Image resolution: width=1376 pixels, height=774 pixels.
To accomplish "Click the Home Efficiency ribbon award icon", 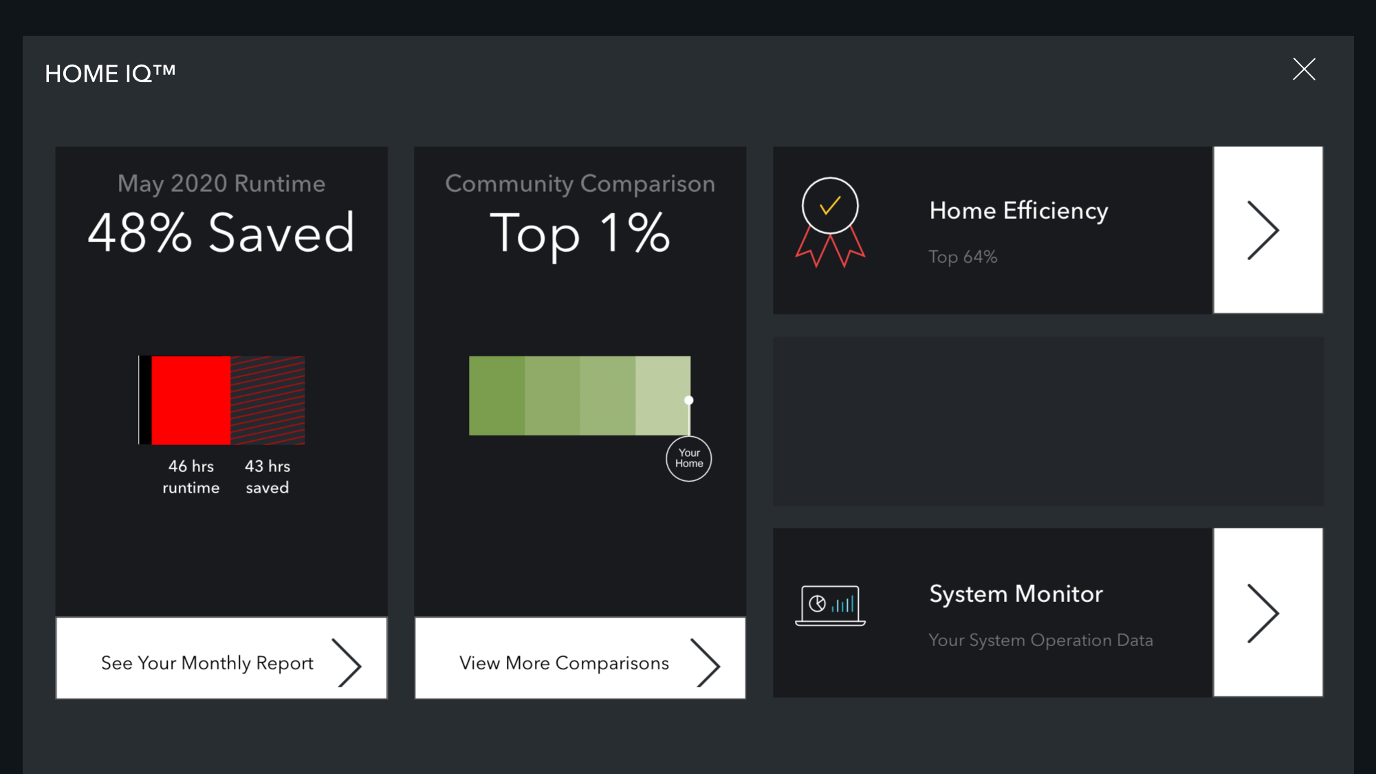I will 830,222.
